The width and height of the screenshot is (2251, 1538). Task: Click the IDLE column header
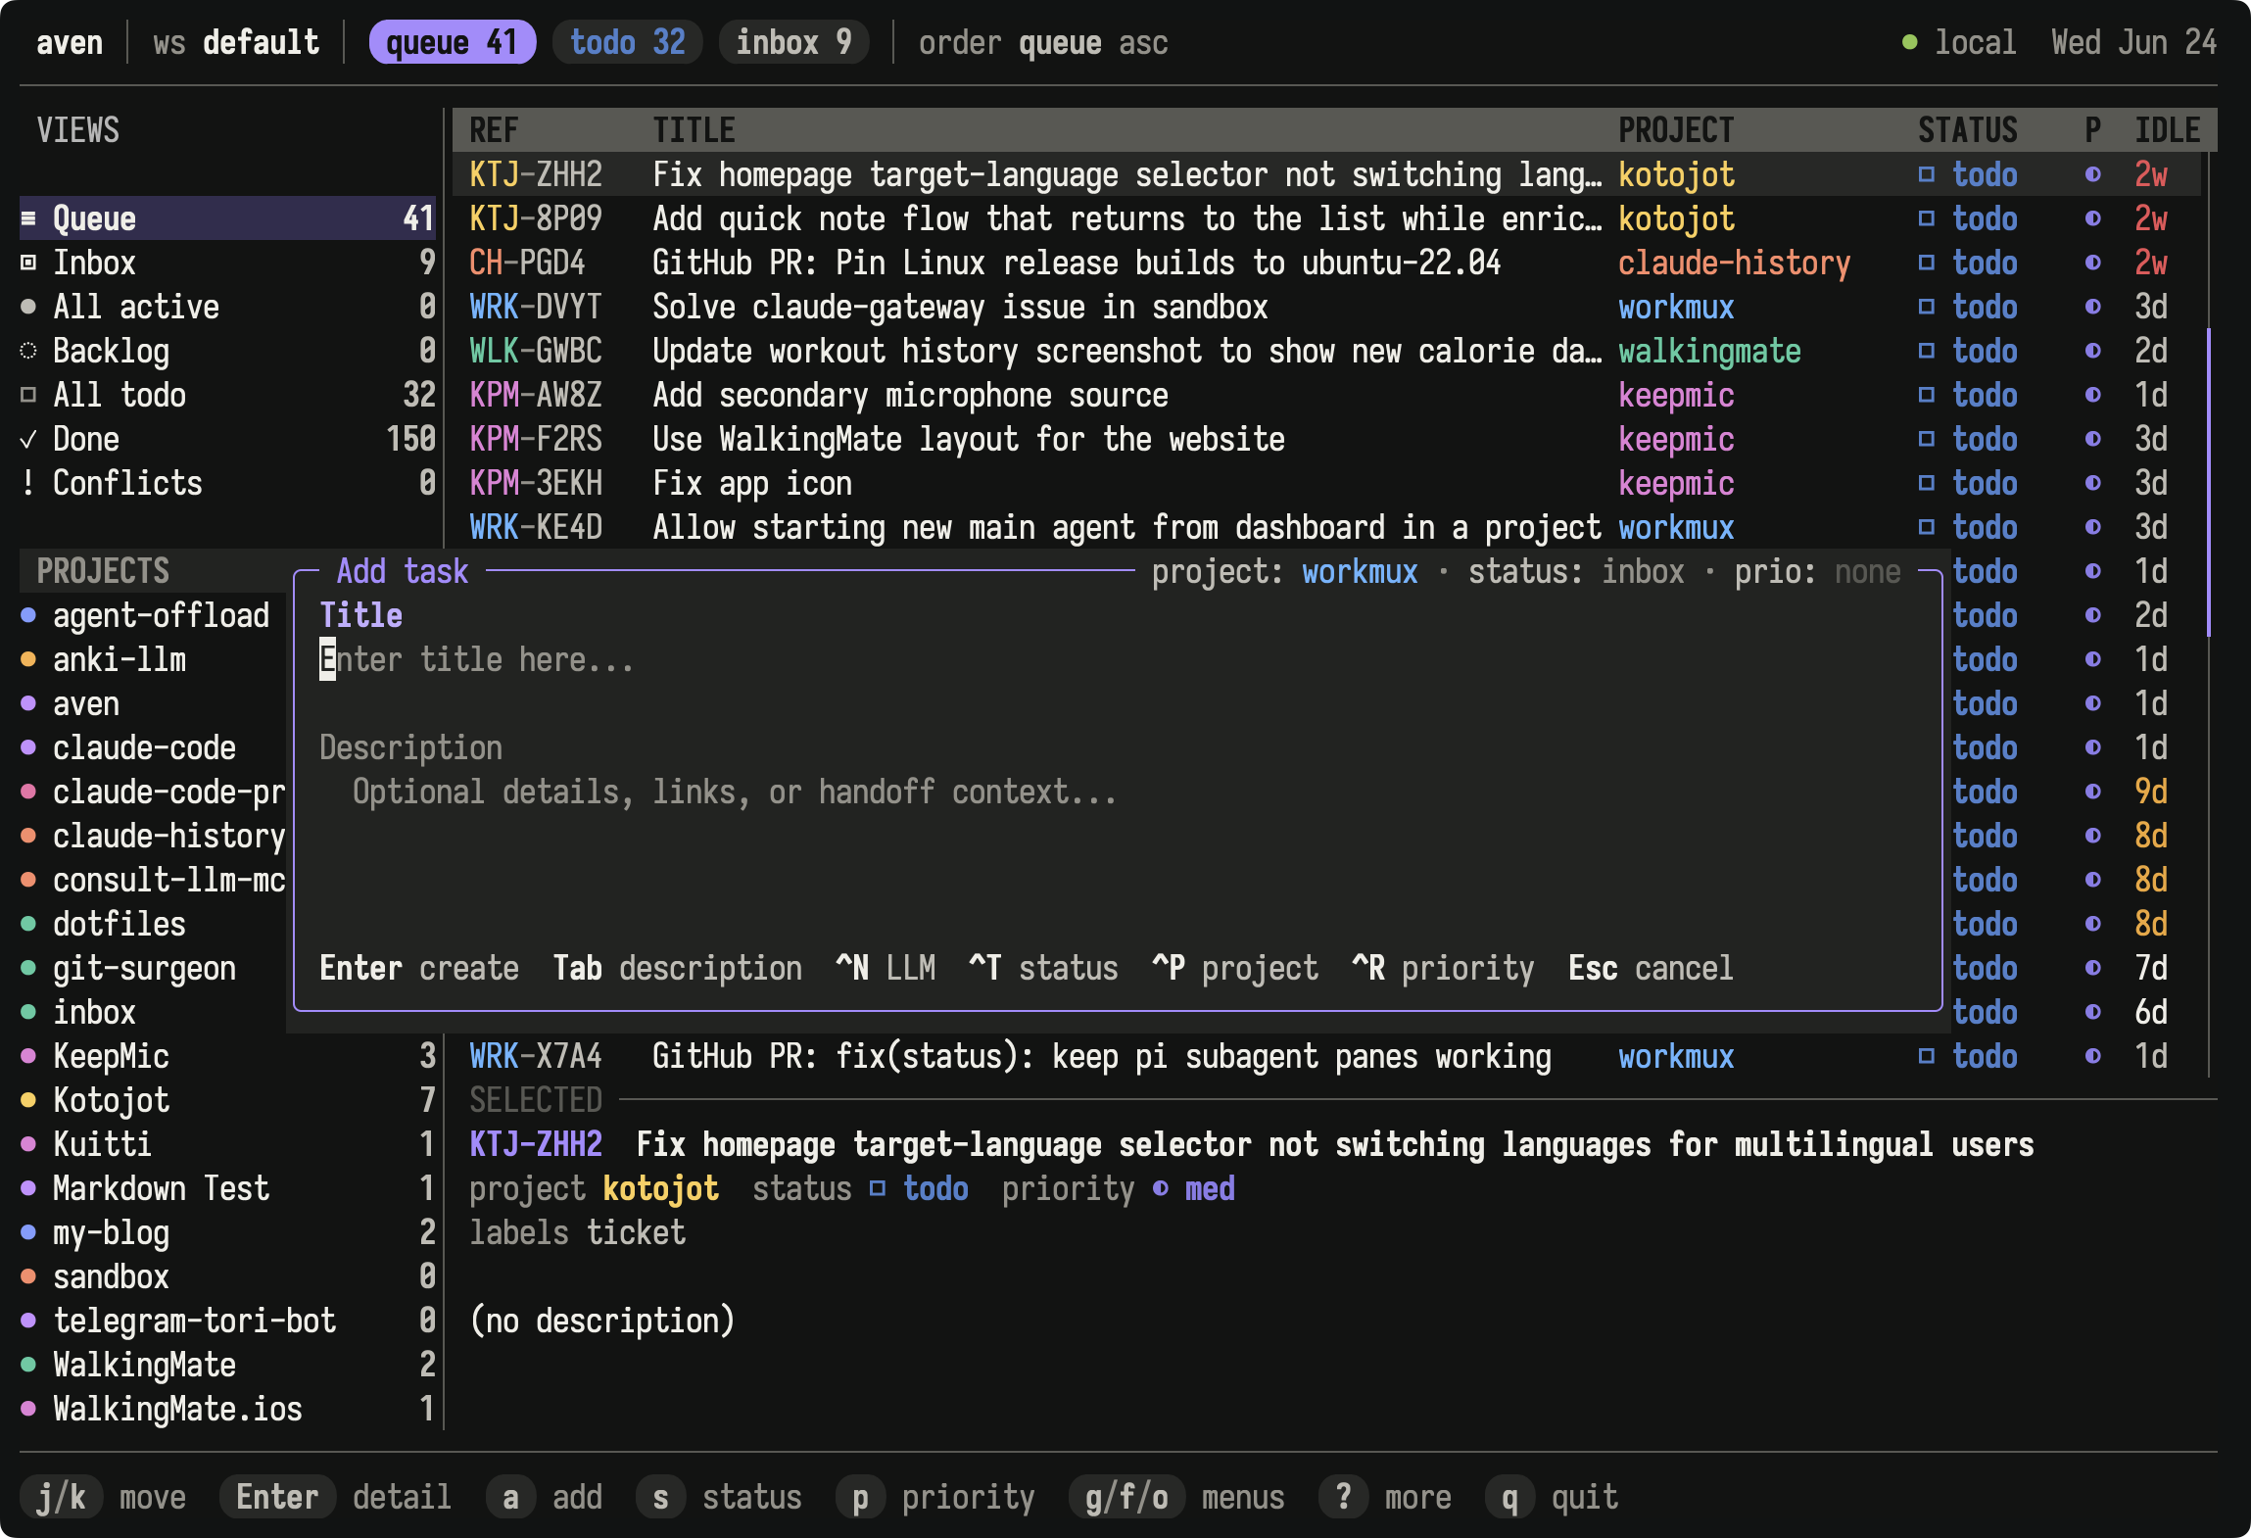point(2168,130)
